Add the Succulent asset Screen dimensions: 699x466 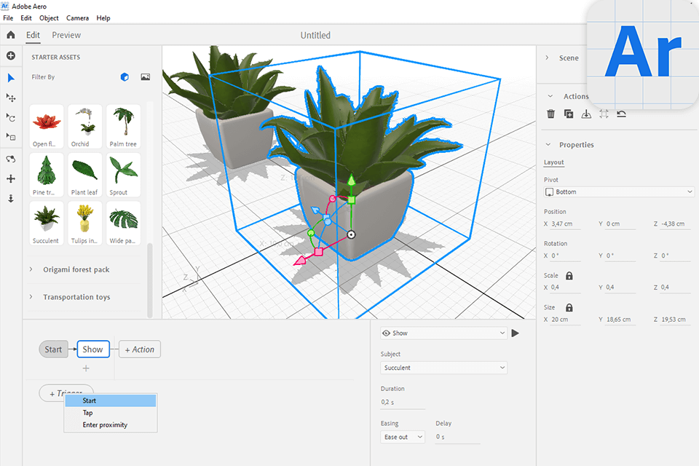pyautogui.click(x=47, y=223)
